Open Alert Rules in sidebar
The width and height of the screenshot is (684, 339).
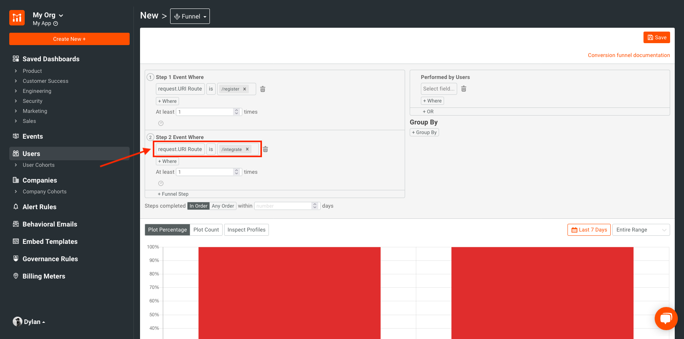tap(39, 207)
